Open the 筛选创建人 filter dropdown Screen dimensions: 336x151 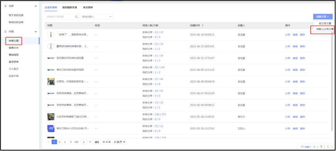point(97,17)
